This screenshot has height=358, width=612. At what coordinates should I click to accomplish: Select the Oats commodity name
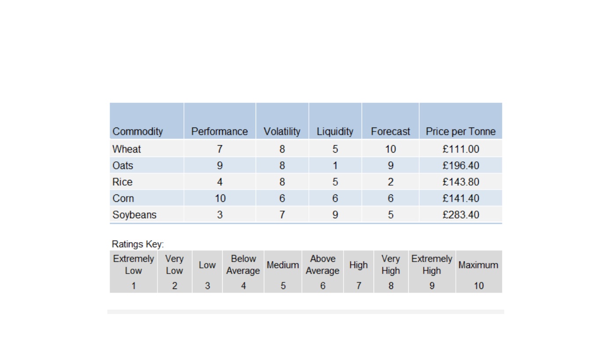[123, 165]
